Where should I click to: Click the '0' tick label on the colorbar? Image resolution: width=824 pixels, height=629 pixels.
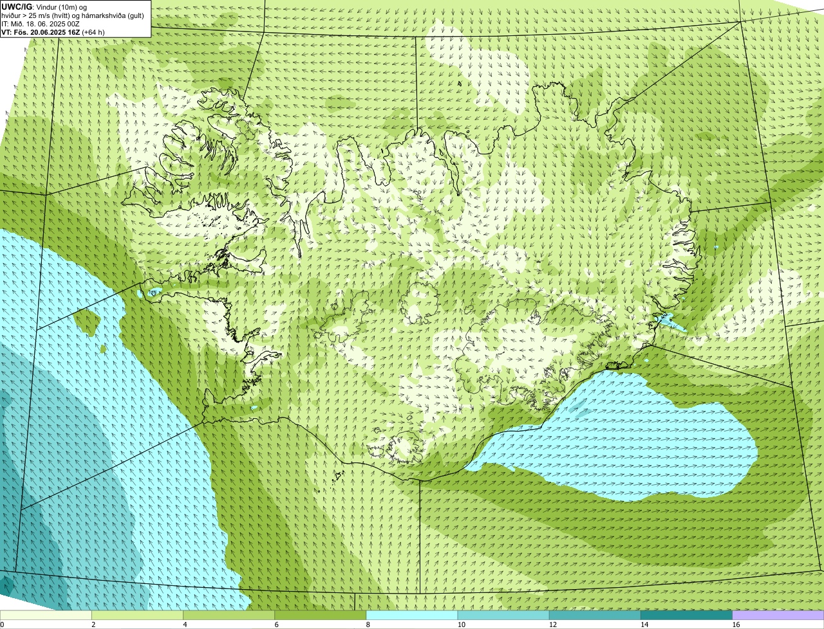click(2, 624)
